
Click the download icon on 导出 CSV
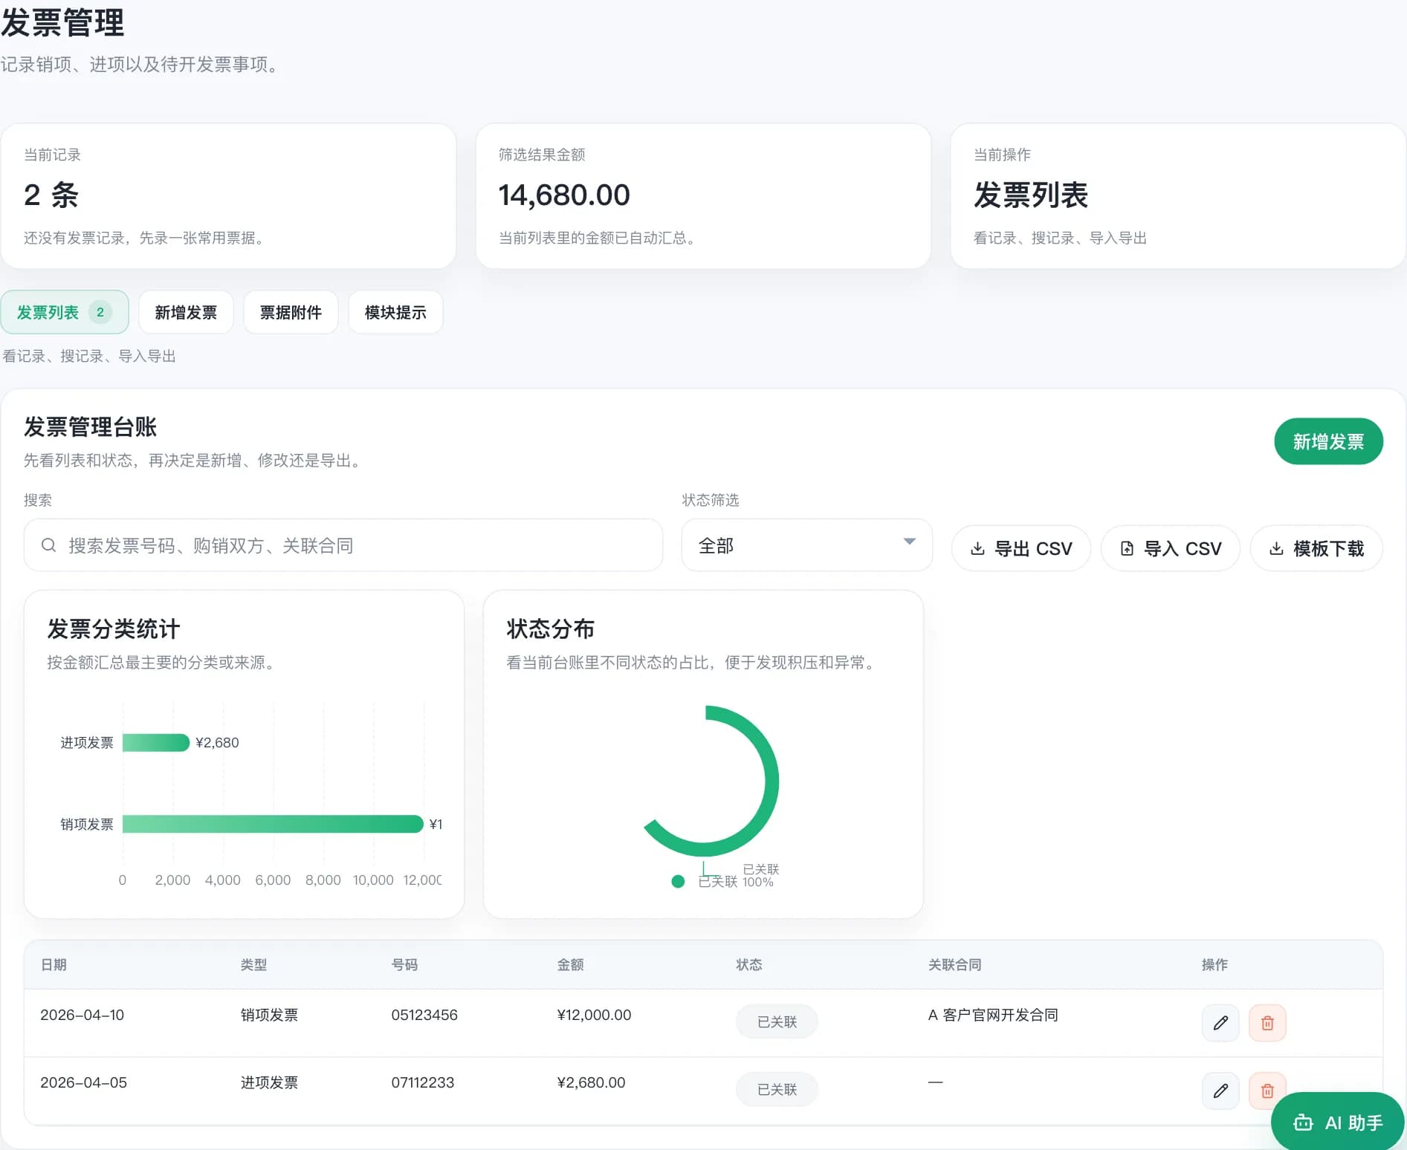pos(977,548)
